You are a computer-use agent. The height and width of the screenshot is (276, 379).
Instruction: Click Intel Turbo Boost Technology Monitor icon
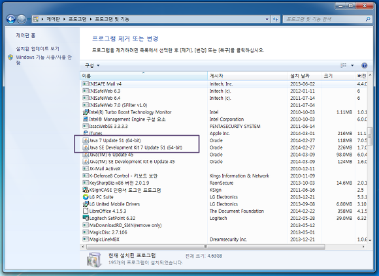pos(86,112)
